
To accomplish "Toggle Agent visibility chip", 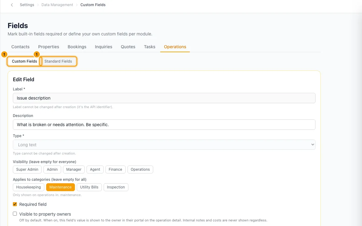I will pos(95,169).
